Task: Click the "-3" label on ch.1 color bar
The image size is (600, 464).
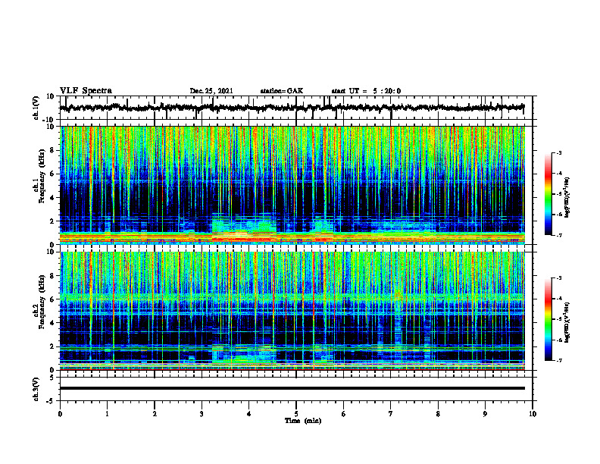Action: pos(558,152)
